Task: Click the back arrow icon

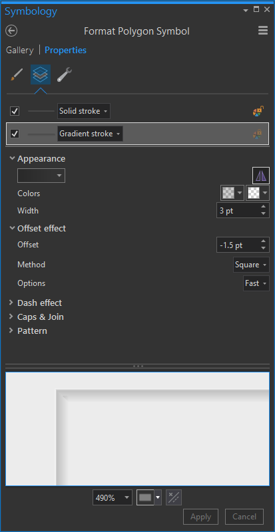Action: (x=11, y=31)
